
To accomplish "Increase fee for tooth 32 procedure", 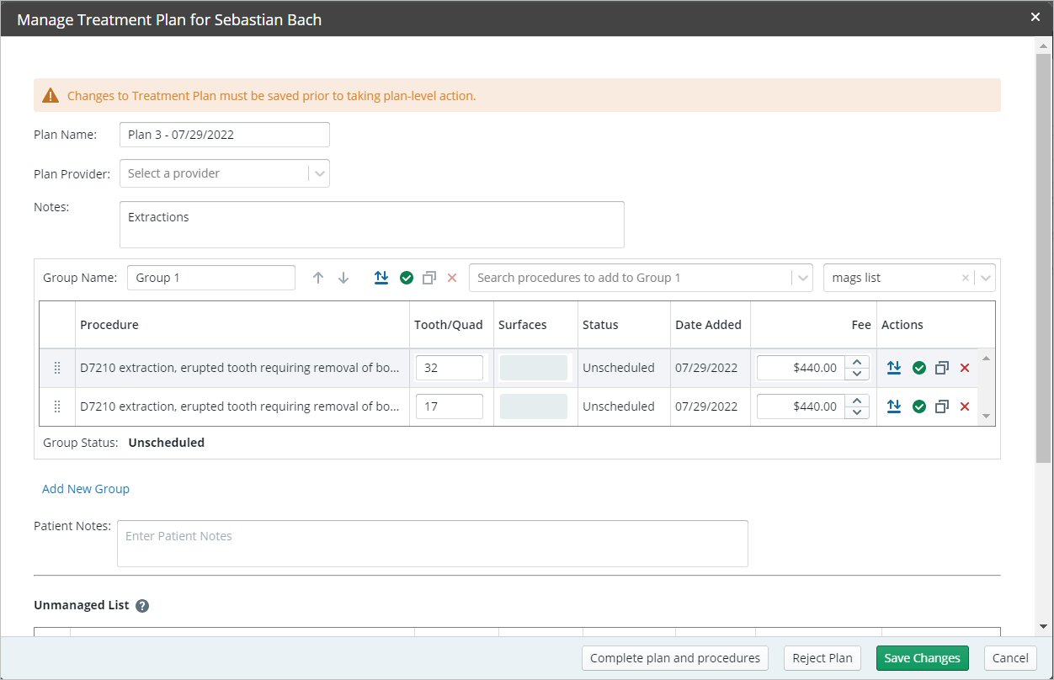I will [x=857, y=362].
